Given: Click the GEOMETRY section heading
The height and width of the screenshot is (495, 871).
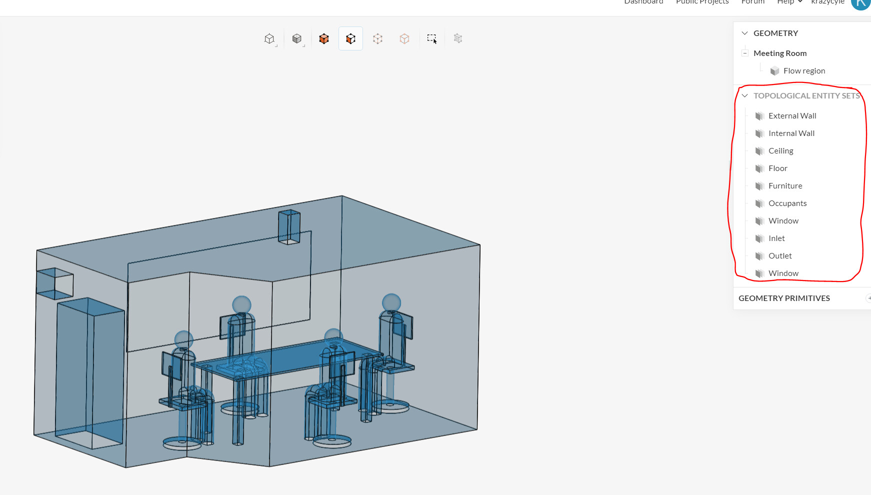Looking at the screenshot, I should pos(775,33).
